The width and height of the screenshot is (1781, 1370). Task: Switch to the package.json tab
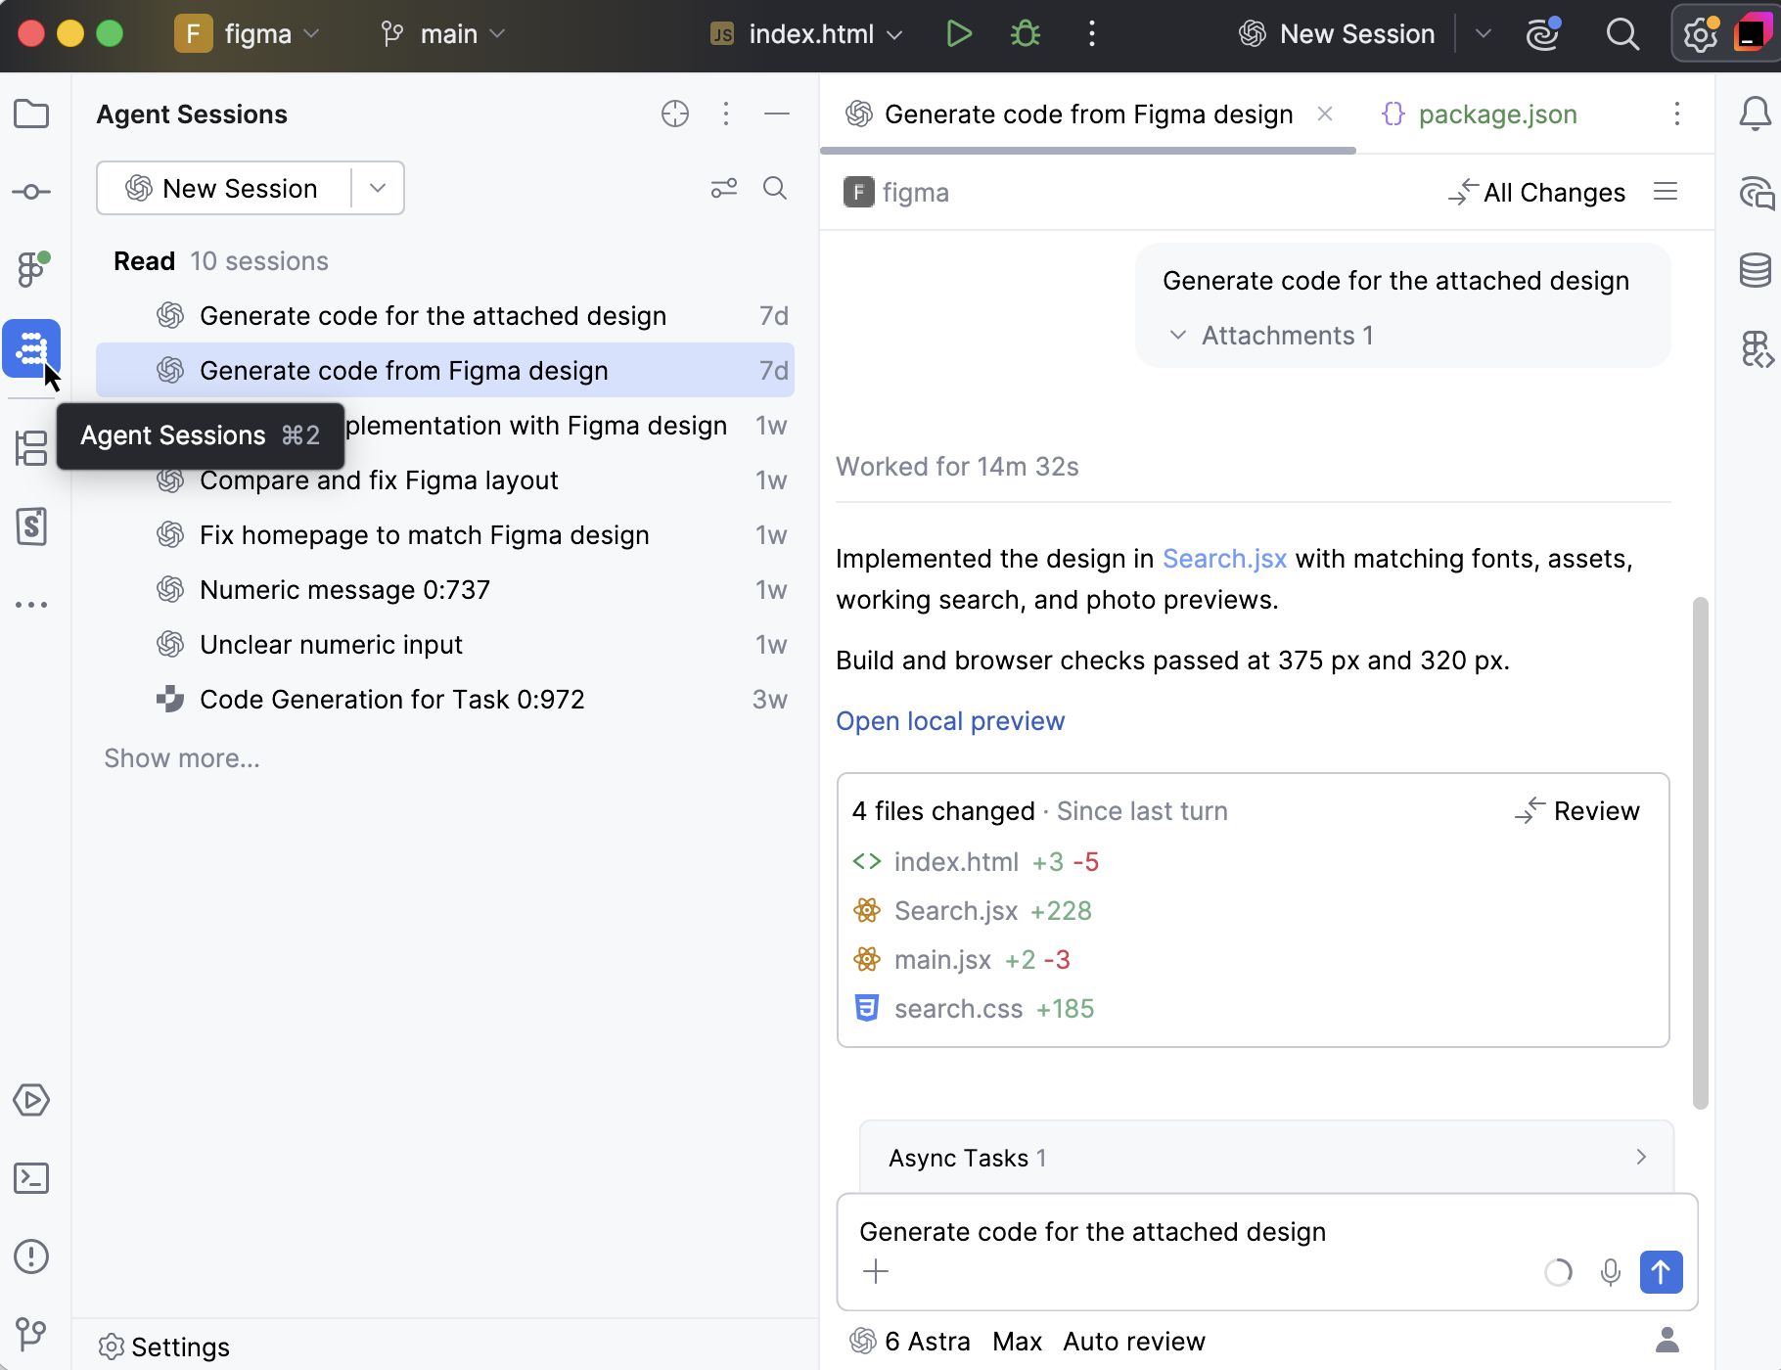click(x=1480, y=114)
